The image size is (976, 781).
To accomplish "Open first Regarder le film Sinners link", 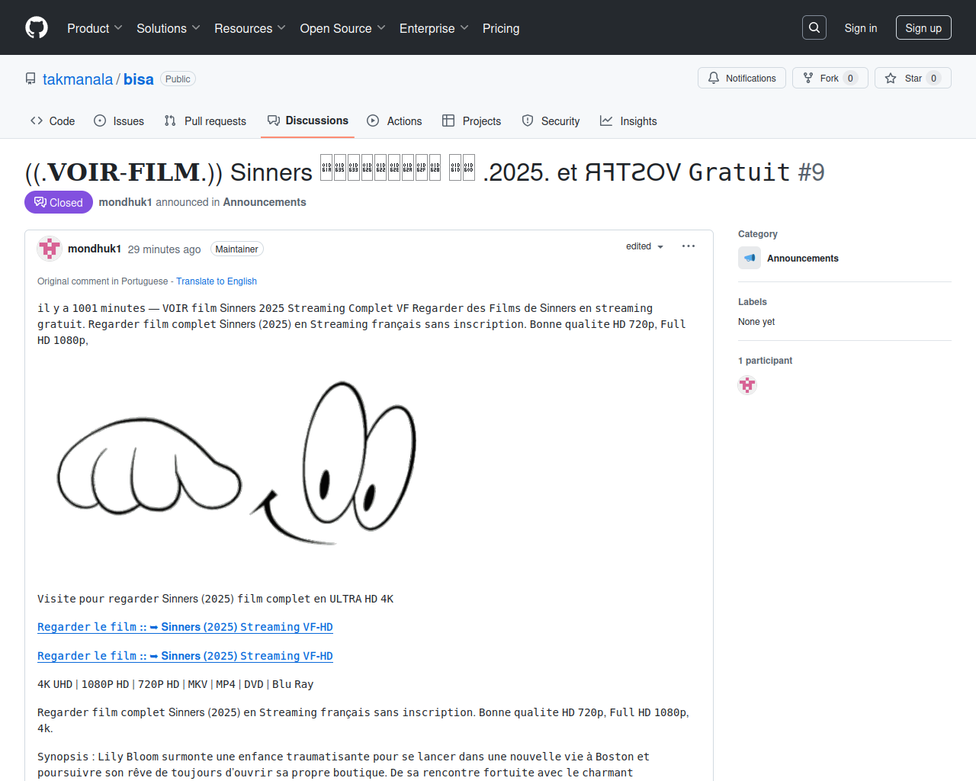I will coord(185,627).
